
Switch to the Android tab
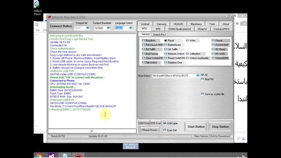click(x=145, y=24)
